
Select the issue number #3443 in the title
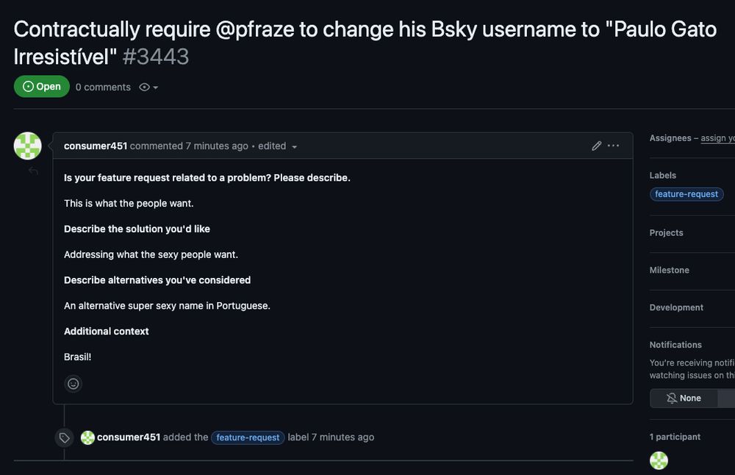pyautogui.click(x=157, y=55)
